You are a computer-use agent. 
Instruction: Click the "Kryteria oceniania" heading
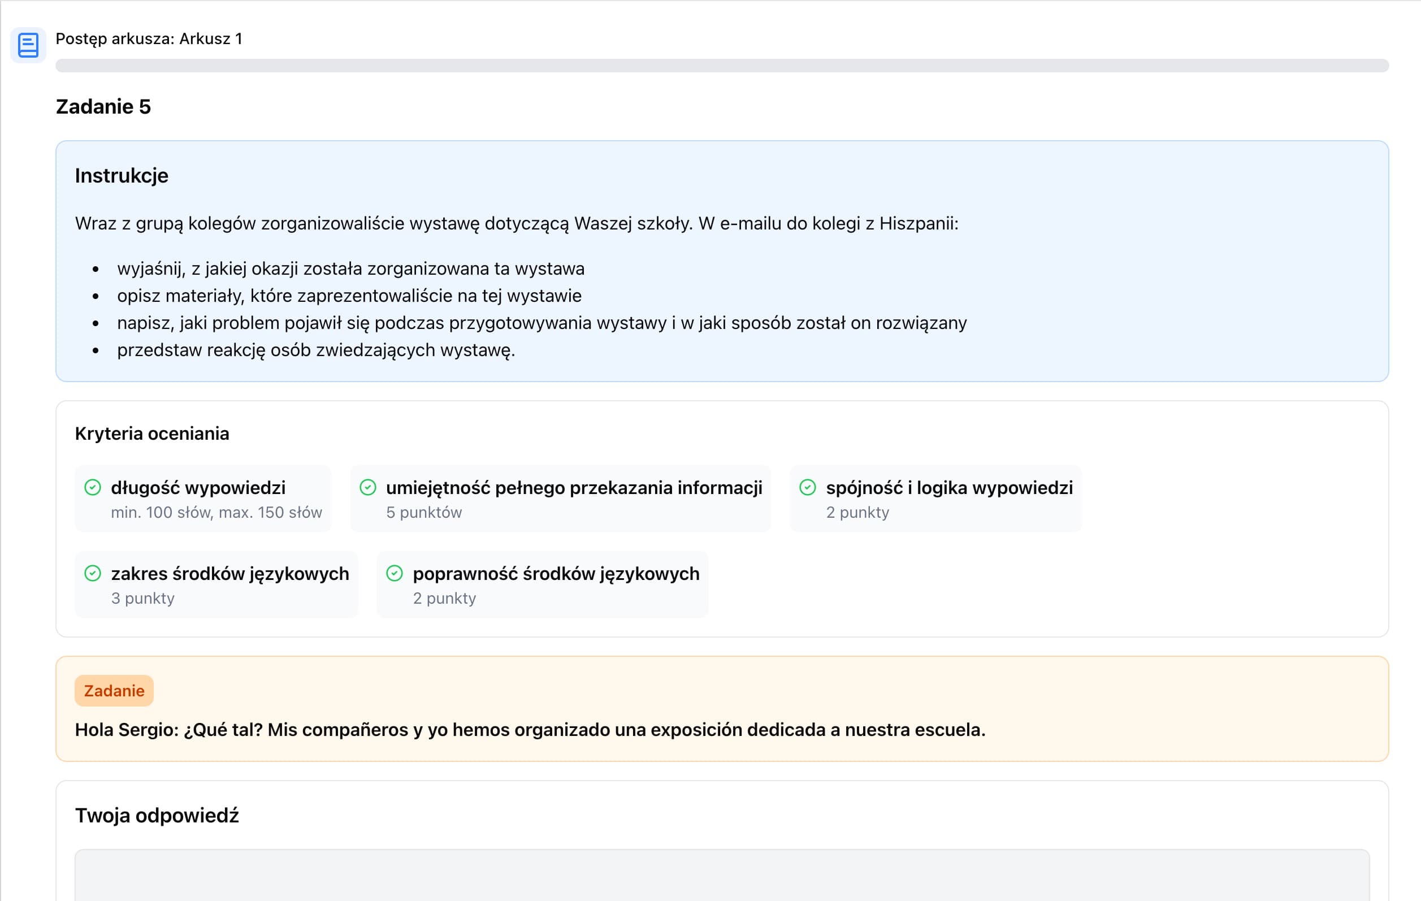click(151, 434)
